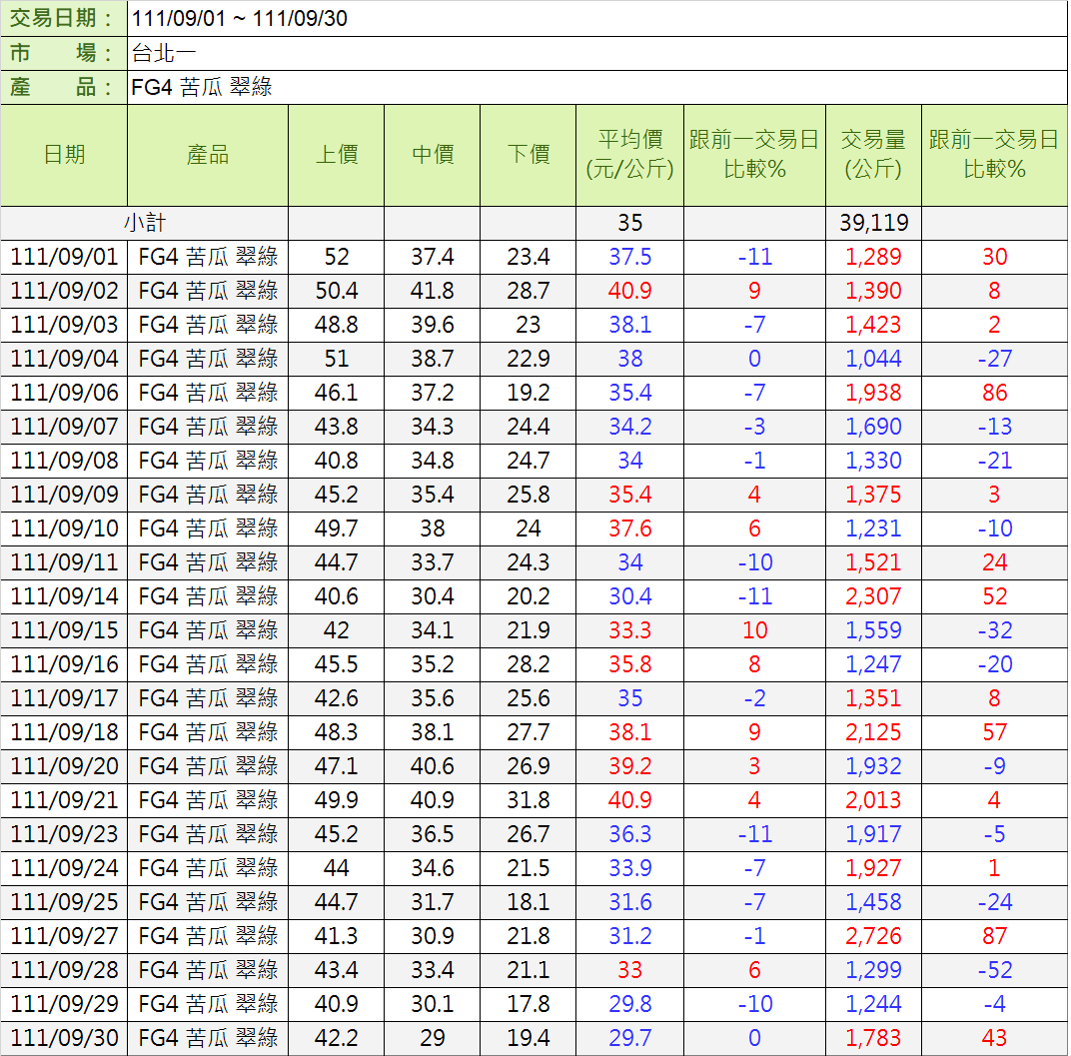Select the average price 30.4

click(629, 596)
